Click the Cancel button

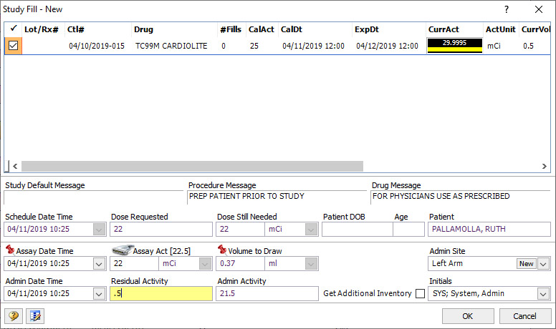click(x=525, y=316)
